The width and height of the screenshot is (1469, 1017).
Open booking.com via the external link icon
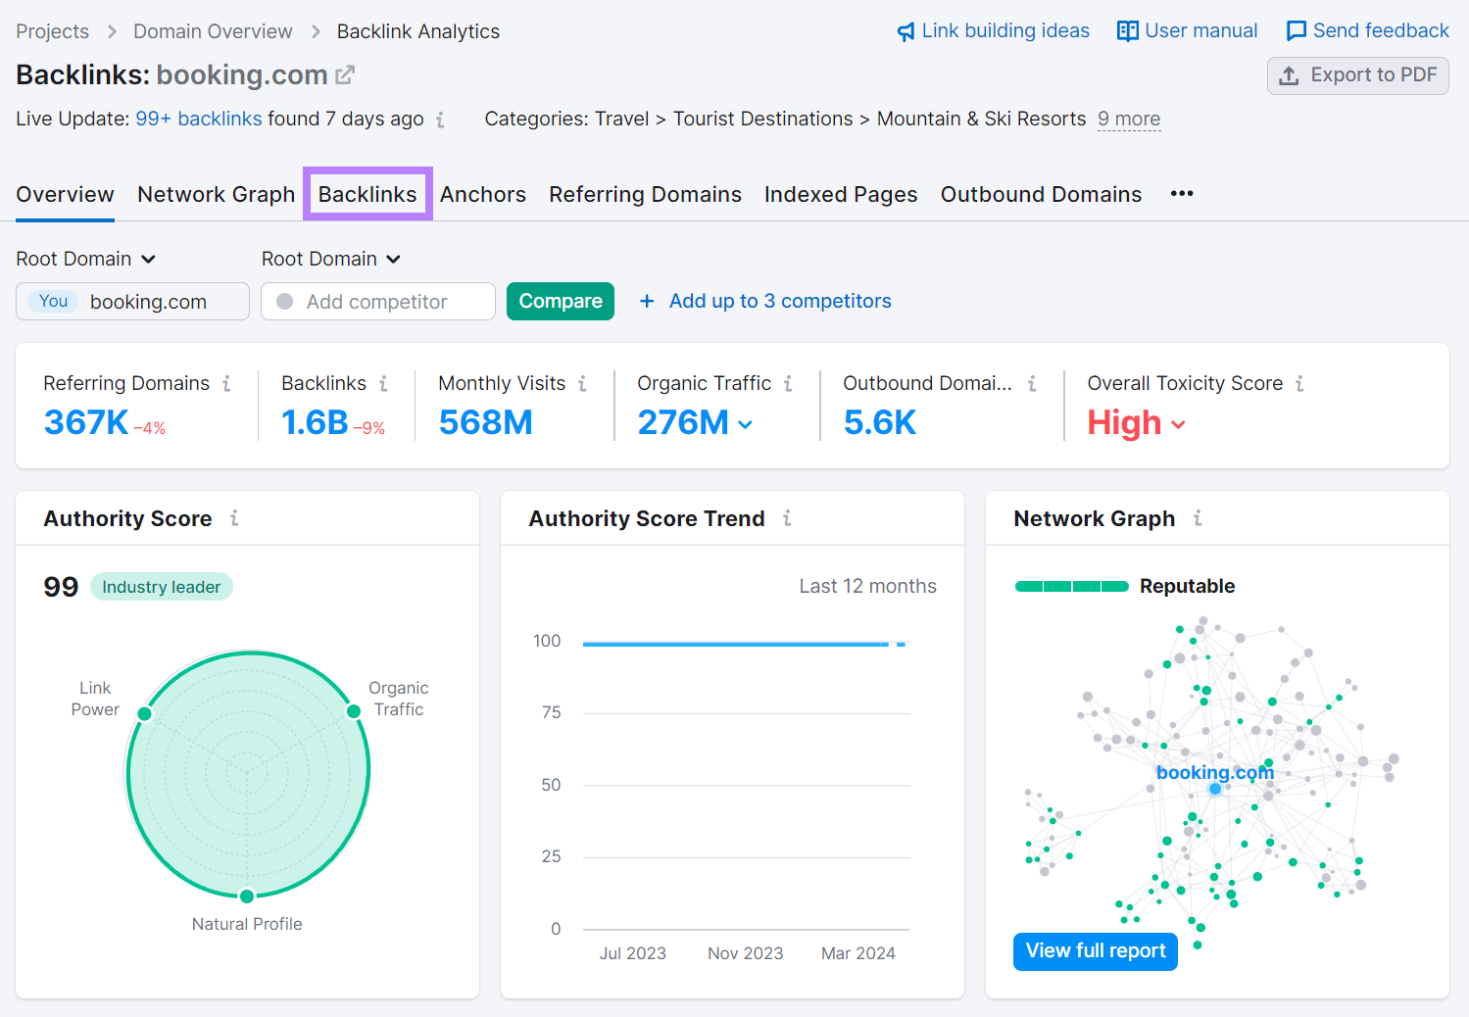[x=345, y=73]
